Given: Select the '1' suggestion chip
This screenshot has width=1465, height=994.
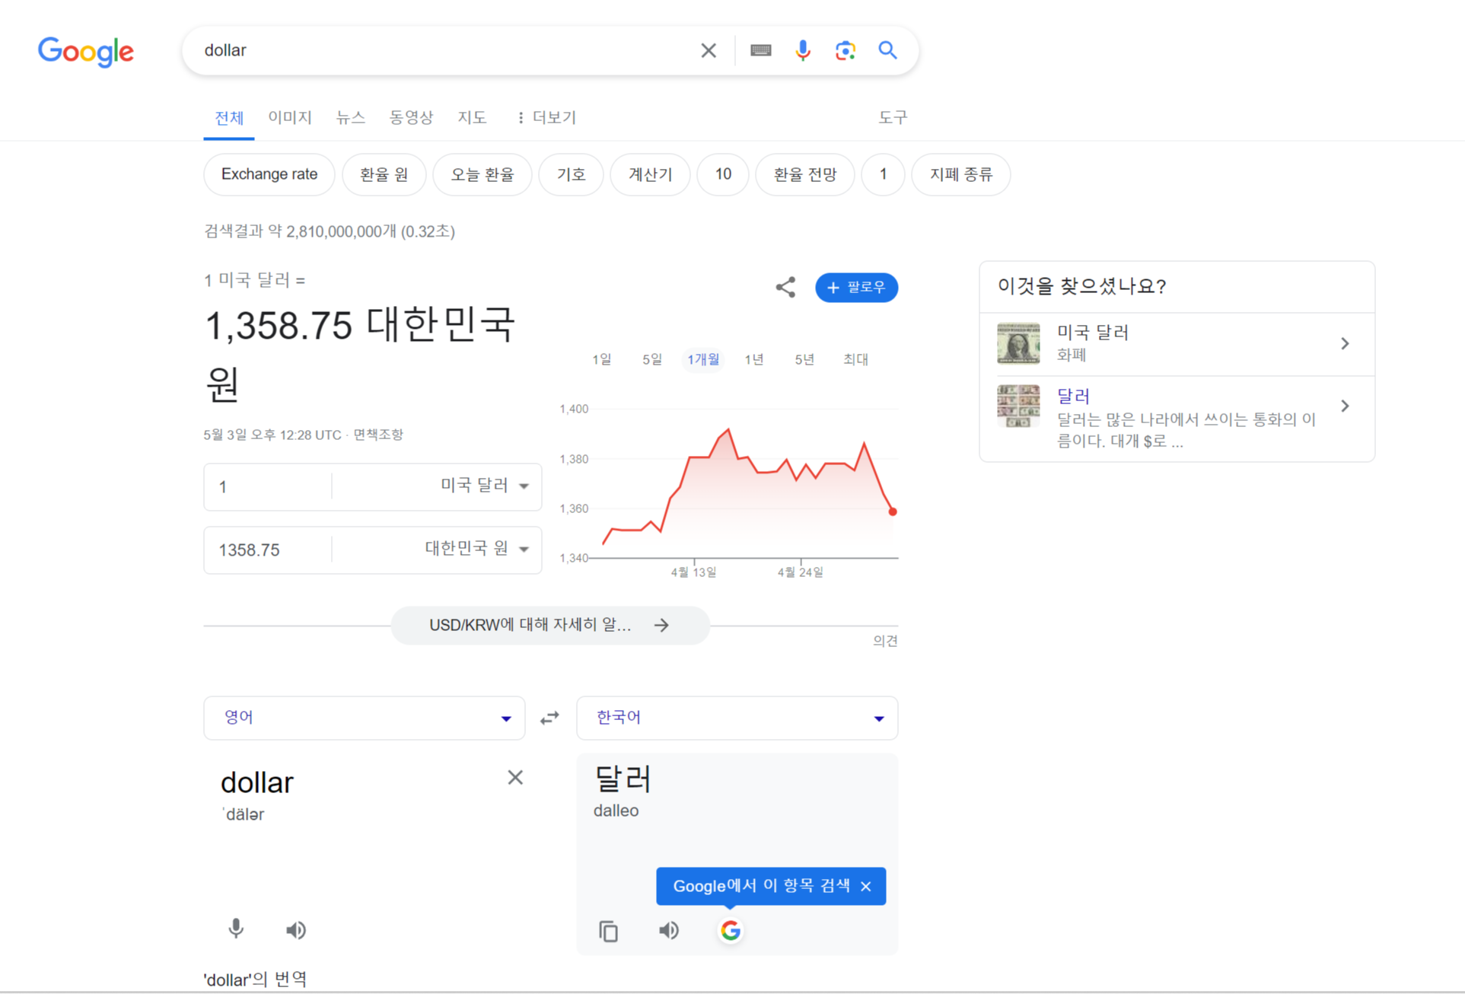Looking at the screenshot, I should (883, 174).
